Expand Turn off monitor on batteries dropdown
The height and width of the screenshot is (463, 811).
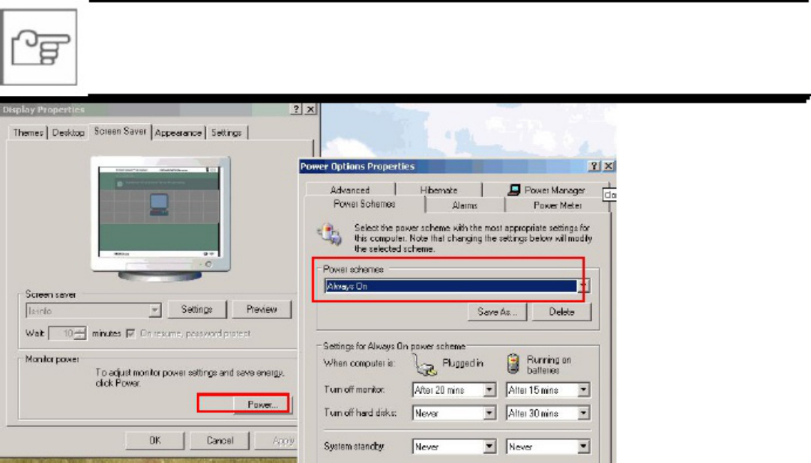click(583, 390)
